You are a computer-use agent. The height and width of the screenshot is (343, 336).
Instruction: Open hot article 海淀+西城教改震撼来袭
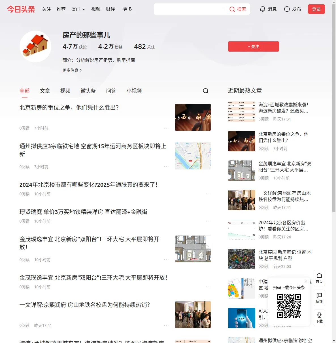click(284, 108)
